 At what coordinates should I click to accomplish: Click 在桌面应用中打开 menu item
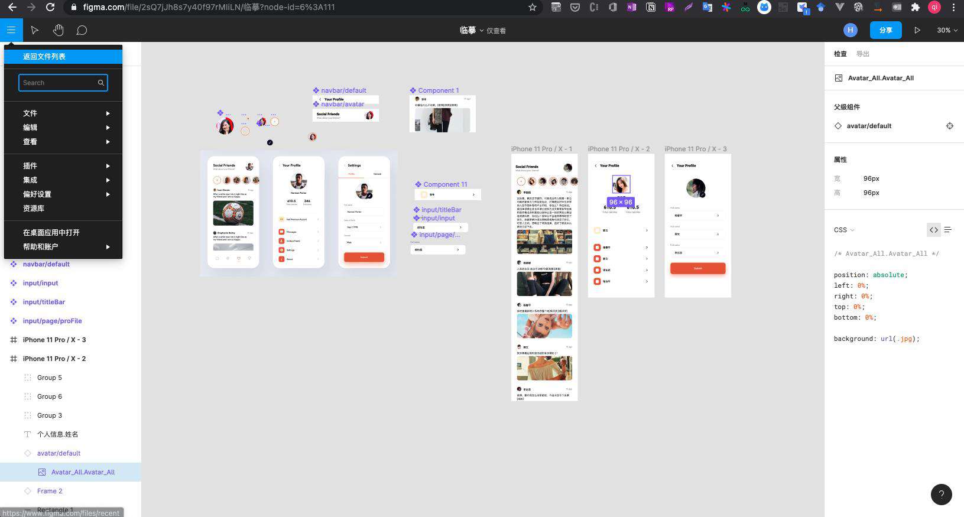[63, 232]
